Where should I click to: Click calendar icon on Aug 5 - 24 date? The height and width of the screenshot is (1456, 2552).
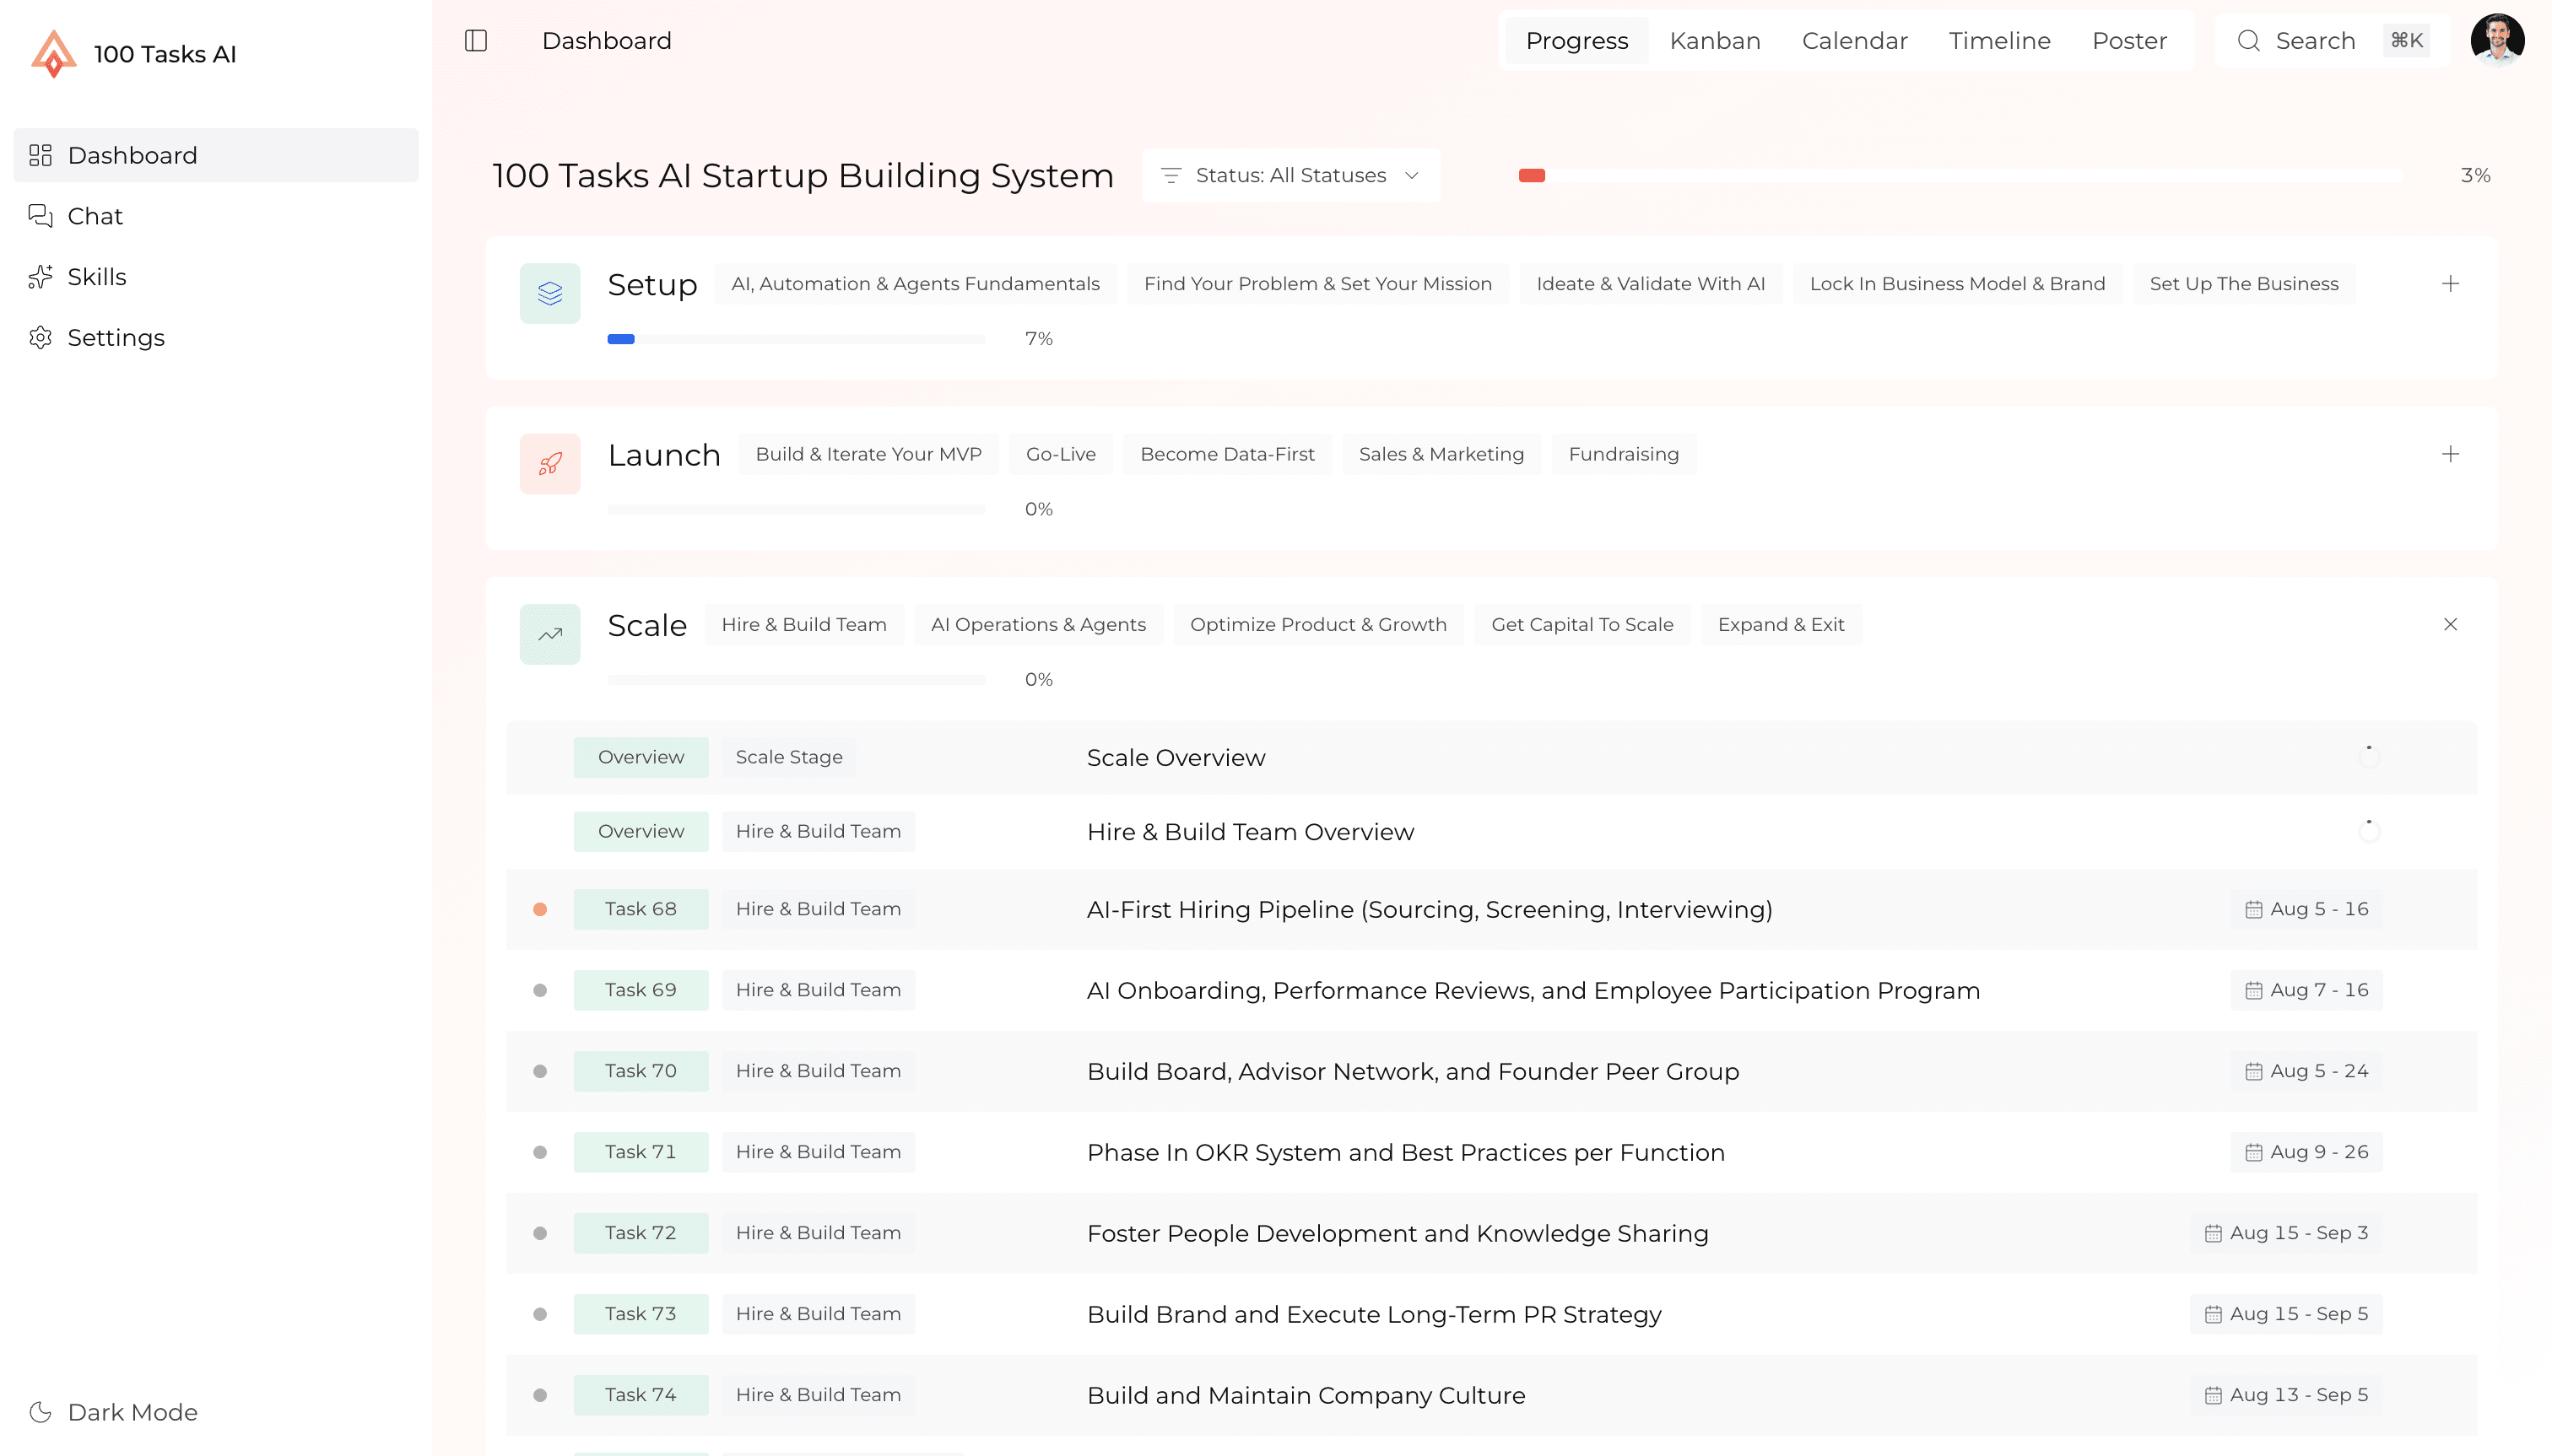point(2254,1072)
